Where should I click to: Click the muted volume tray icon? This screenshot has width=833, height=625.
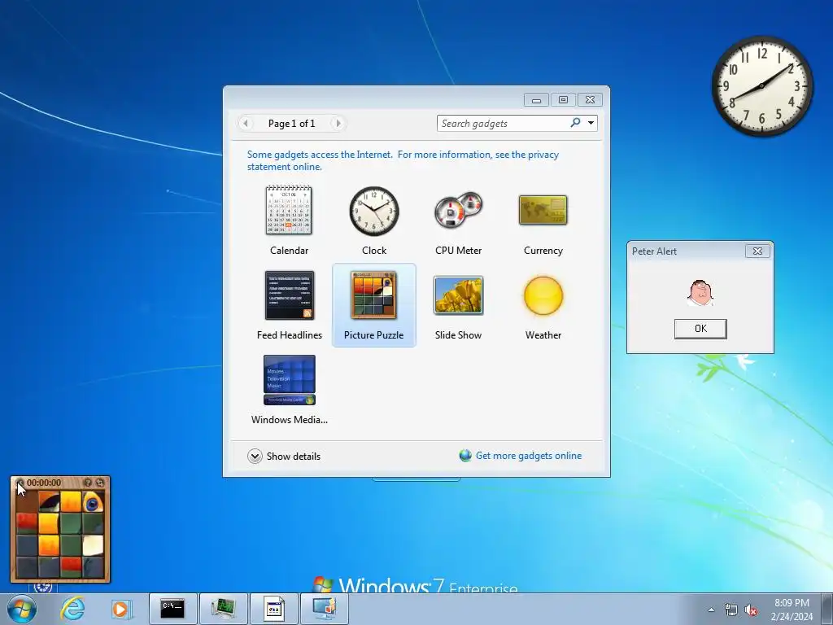click(x=751, y=610)
